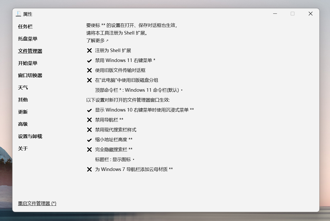Click the X icon beside 使用旧版文件传输对话框

click(x=89, y=70)
